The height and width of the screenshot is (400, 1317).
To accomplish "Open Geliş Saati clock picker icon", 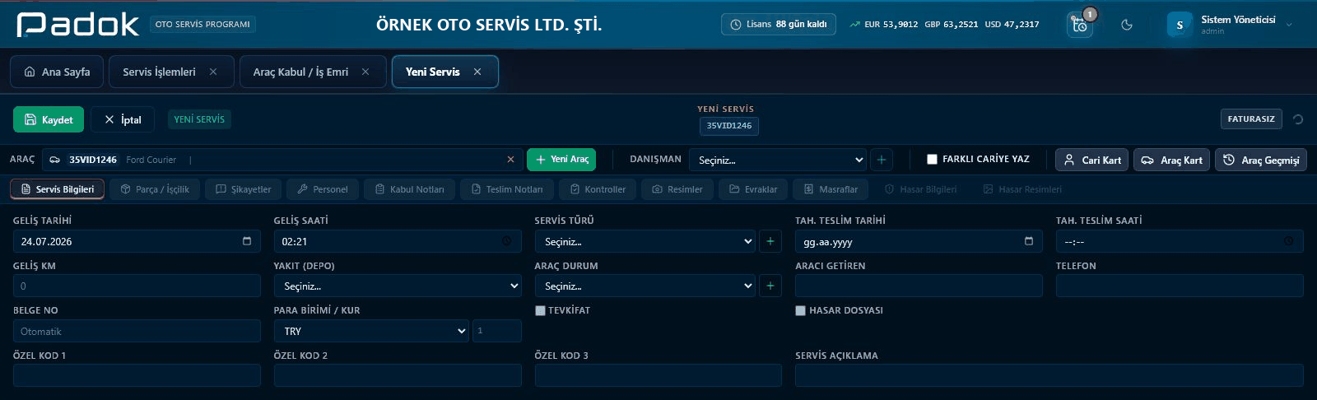I will click(x=507, y=241).
